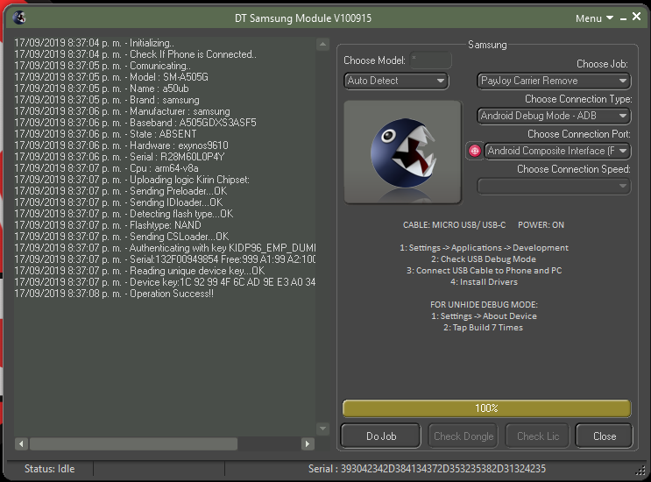This screenshot has width=651, height=482.
Task: Click the 'Initializing..' log line
Action: [95, 43]
